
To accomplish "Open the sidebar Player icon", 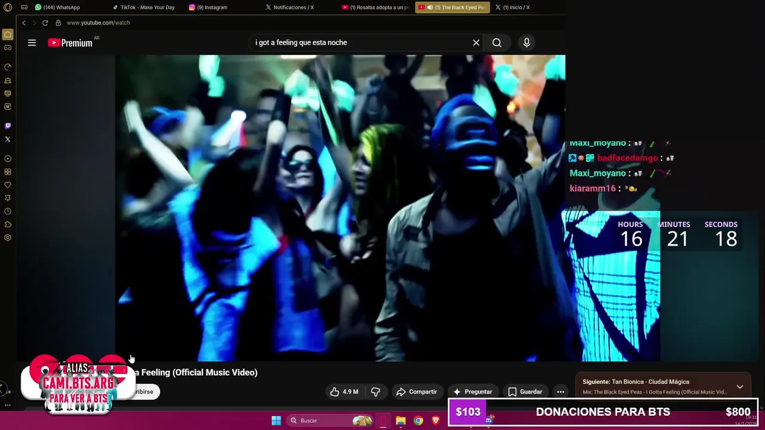I will pyautogui.click(x=8, y=159).
